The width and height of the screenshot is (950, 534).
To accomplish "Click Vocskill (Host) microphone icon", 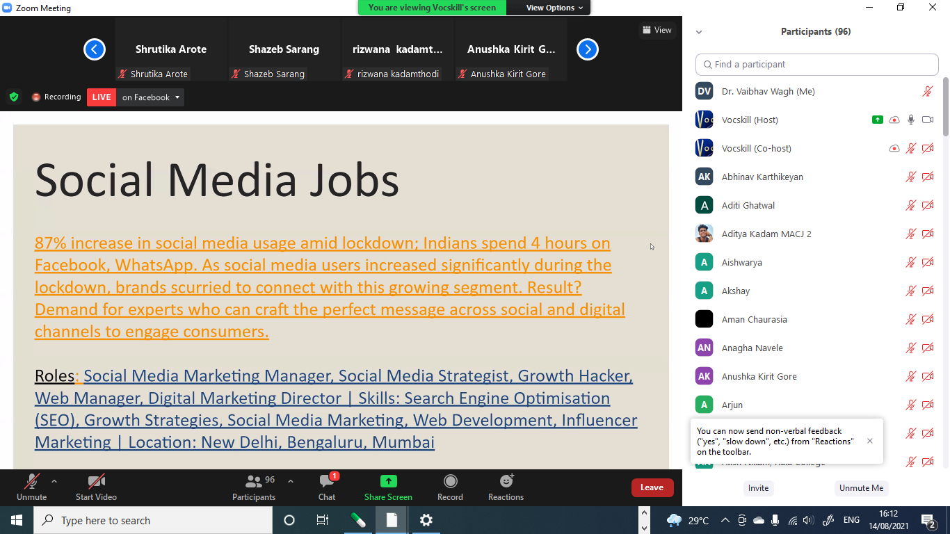I will (x=911, y=120).
